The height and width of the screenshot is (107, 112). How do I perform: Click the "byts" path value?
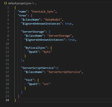coord(47,52)
